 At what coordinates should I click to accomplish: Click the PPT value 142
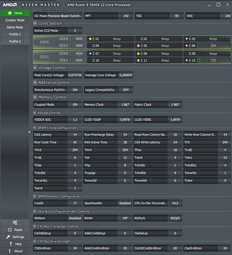(126, 16)
